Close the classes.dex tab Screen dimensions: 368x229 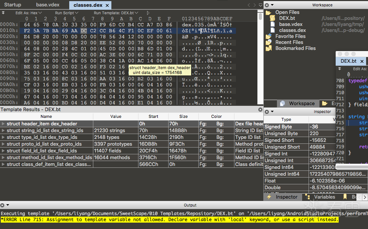[107, 5]
